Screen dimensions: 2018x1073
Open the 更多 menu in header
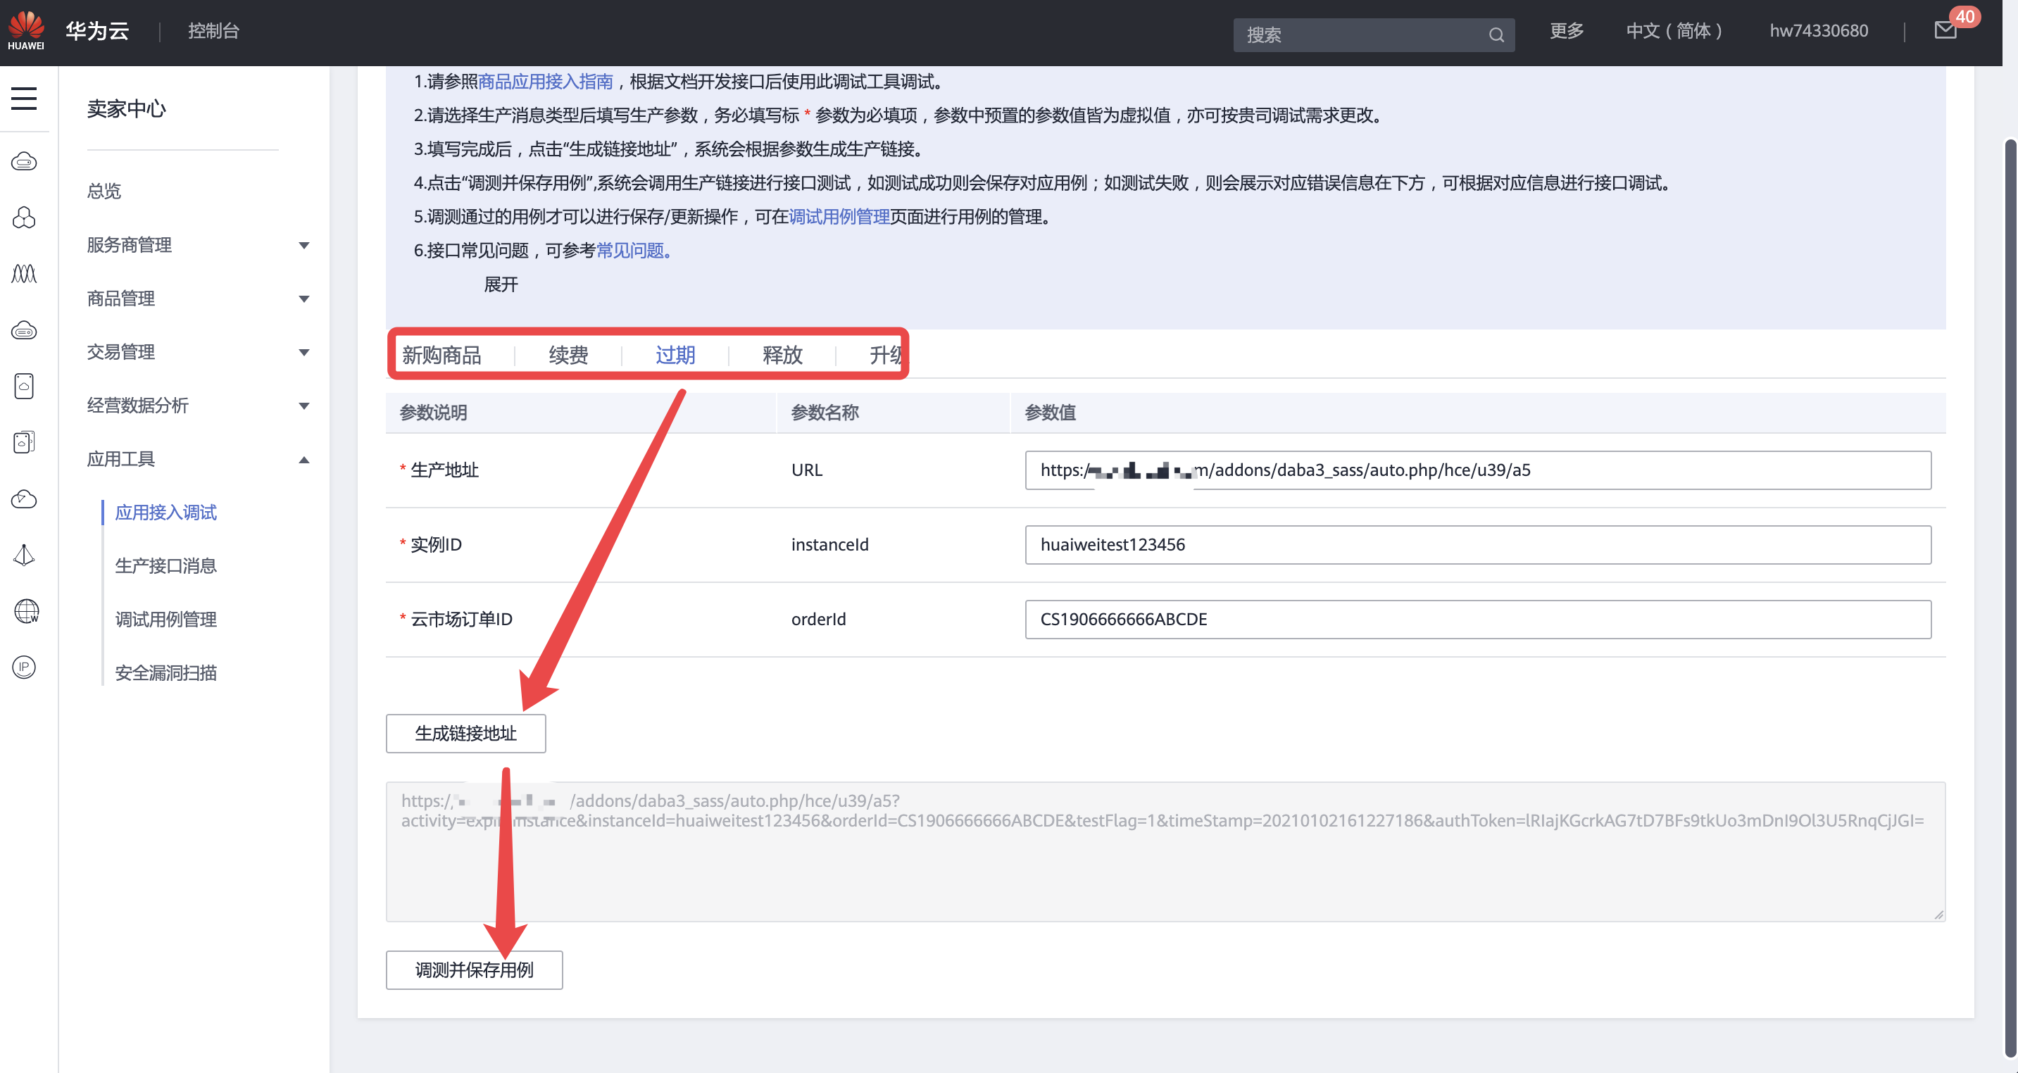[1567, 30]
